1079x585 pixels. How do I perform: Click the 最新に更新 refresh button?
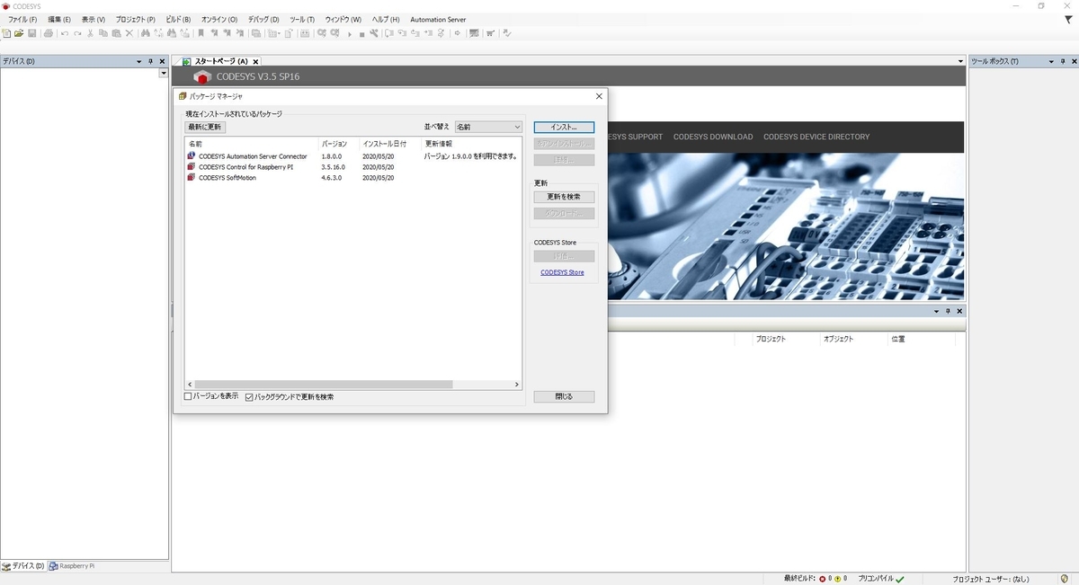pyautogui.click(x=205, y=128)
